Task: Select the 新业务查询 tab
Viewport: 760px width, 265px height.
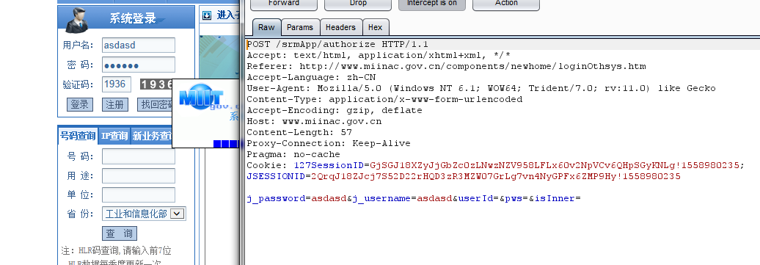Action: click(152, 137)
